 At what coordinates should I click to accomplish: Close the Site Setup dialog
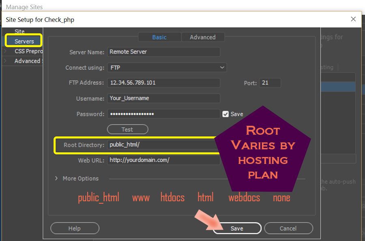(x=353, y=19)
